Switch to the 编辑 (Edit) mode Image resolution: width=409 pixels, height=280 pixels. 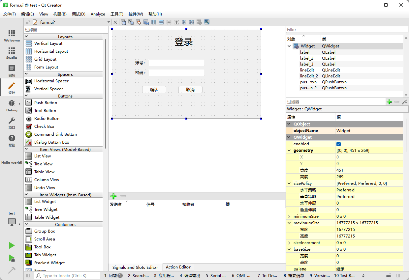(x=12, y=70)
